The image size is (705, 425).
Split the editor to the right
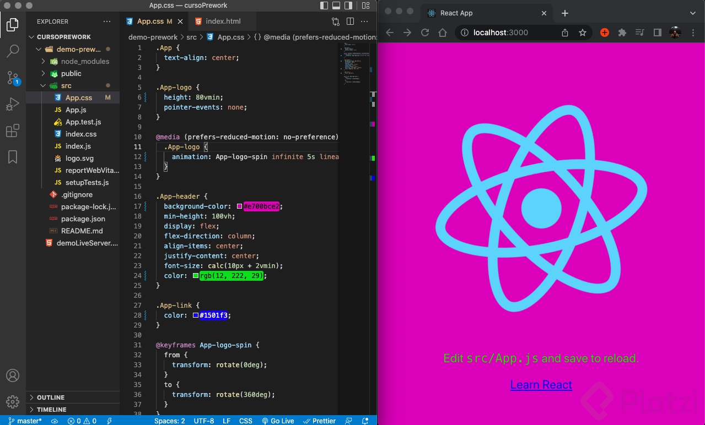[x=350, y=21]
